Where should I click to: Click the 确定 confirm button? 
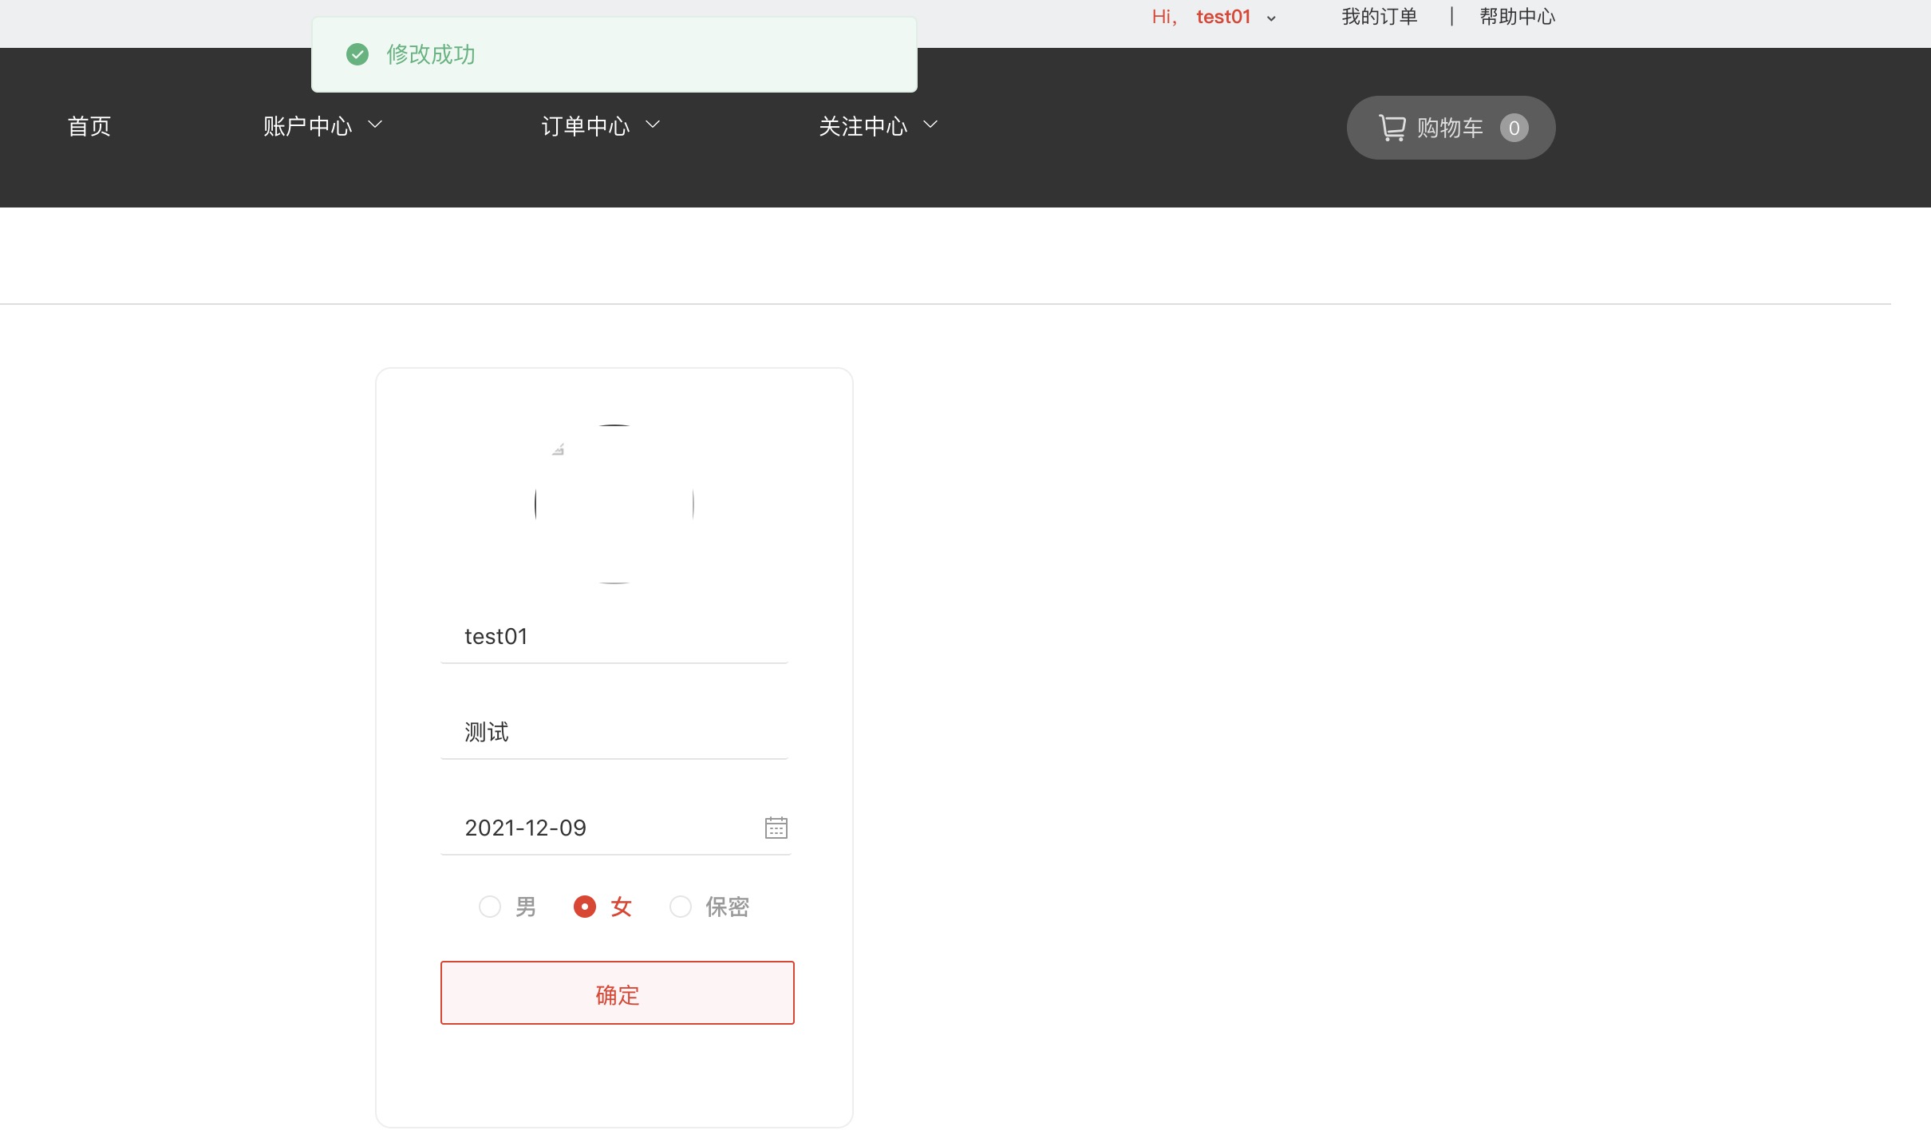pyautogui.click(x=617, y=993)
